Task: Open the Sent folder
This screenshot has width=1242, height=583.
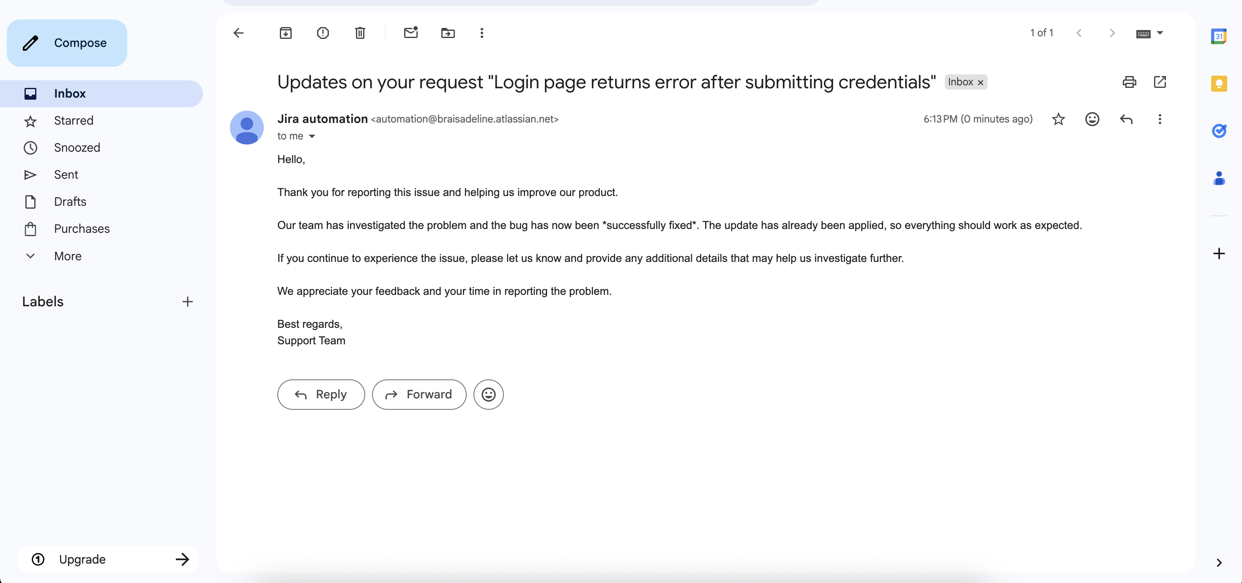Action: coord(66,174)
